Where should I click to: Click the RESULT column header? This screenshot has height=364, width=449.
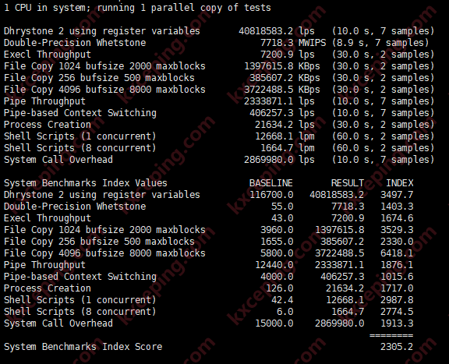pyautogui.click(x=348, y=183)
